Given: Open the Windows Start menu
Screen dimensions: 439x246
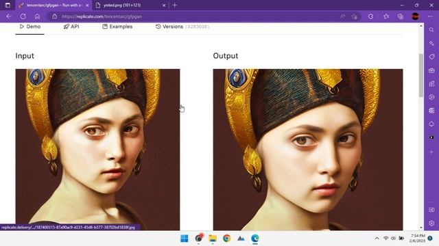Looking at the screenshot, I should [185, 238].
